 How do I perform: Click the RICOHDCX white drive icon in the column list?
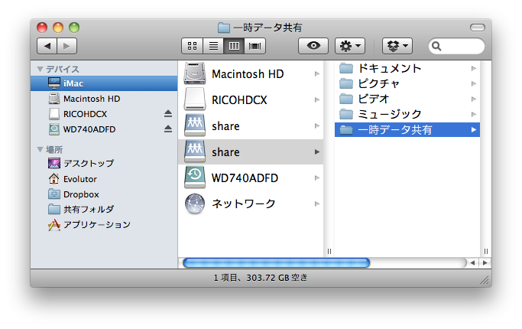pyautogui.click(x=195, y=99)
